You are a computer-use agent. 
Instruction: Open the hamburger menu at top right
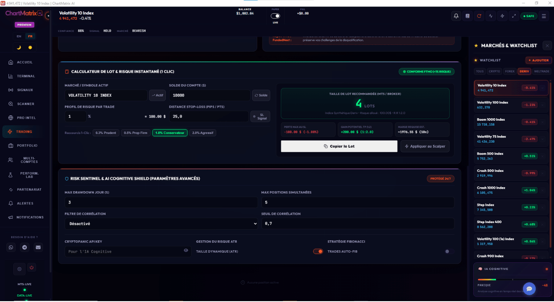click(544, 16)
